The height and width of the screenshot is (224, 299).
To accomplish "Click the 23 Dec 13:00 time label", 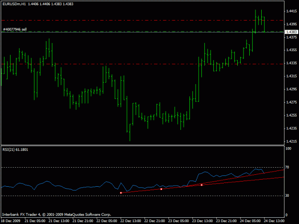I will (202, 221).
